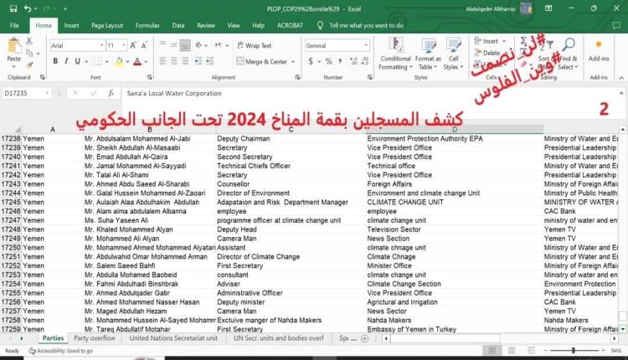This screenshot has width=628, height=360.
Task: Open the Page Layout ribbon tab
Action: (107, 25)
